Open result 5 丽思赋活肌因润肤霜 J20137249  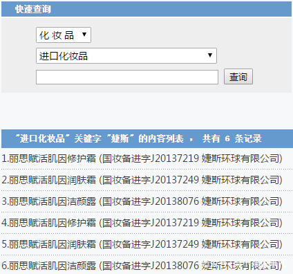tap(142, 244)
